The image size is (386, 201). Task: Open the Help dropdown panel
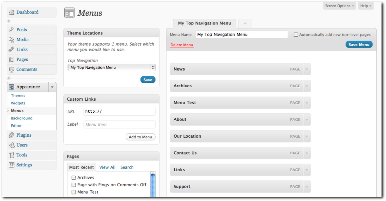366,6
